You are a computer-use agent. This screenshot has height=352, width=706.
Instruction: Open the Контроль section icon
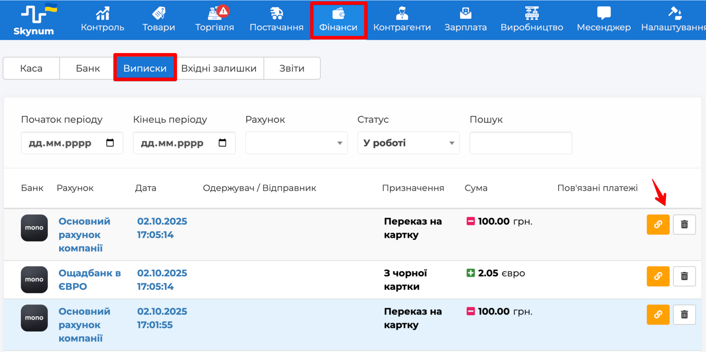[x=103, y=13]
